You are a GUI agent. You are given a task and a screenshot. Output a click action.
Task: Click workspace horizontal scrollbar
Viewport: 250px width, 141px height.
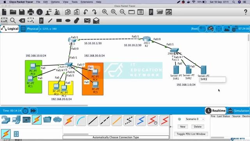[x=44, y=105]
